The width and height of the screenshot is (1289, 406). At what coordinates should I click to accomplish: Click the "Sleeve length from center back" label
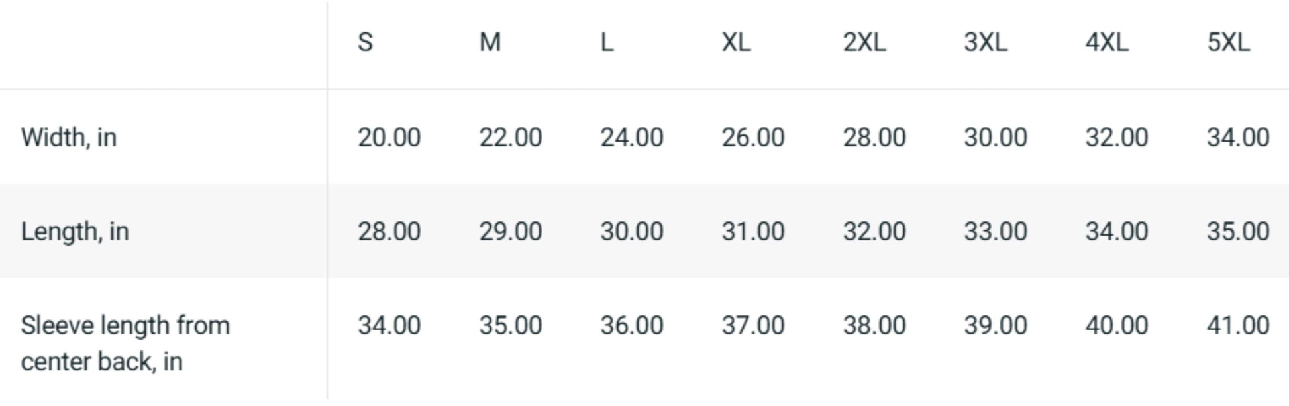pyautogui.click(x=125, y=343)
